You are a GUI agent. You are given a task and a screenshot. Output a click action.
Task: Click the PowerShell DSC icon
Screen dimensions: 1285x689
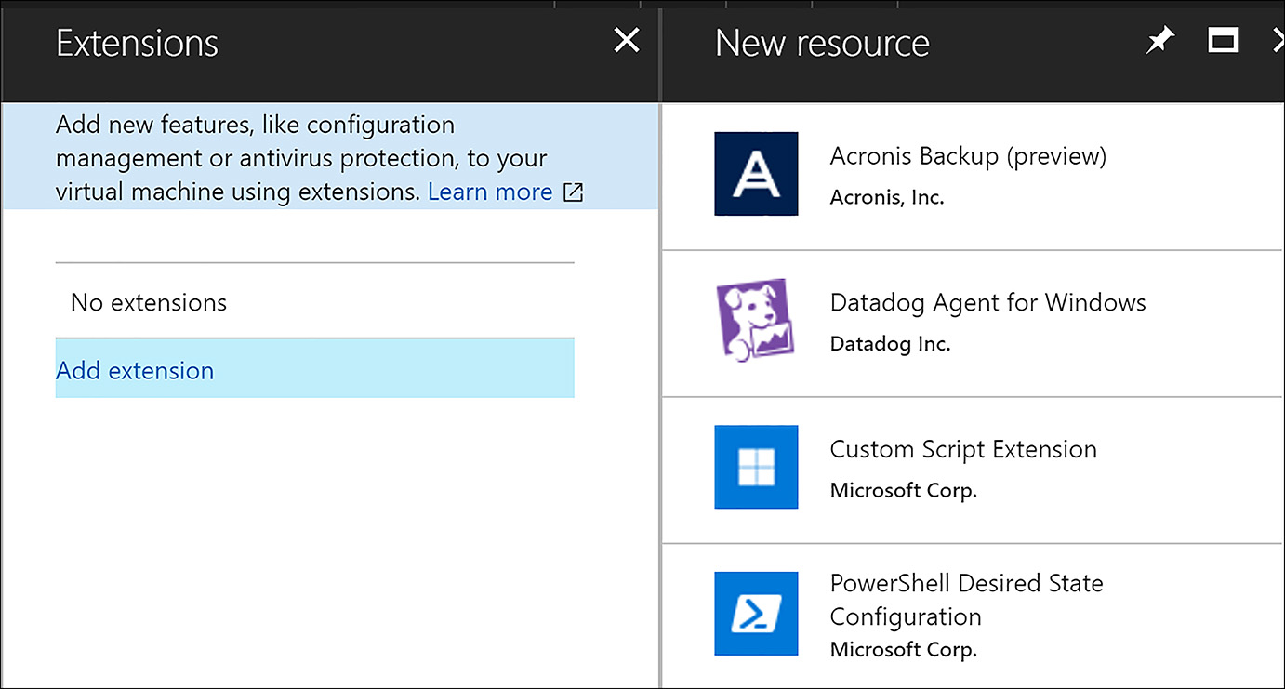point(756,614)
